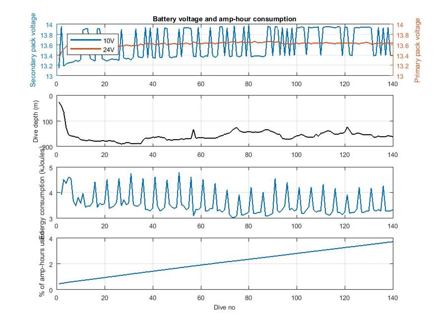Click the "Battery voltage and amp-hour consumption" title
This screenshot has width=434, height=325.
(x=225, y=19)
